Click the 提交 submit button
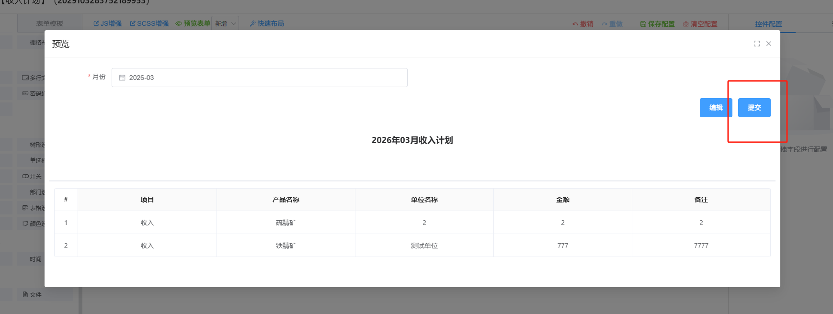 click(x=754, y=108)
